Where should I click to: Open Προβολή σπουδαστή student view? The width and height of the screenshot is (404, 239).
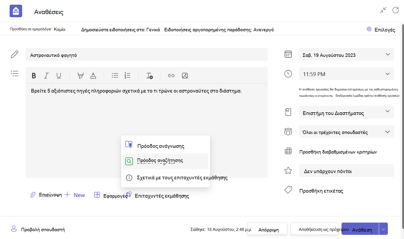[38, 229]
